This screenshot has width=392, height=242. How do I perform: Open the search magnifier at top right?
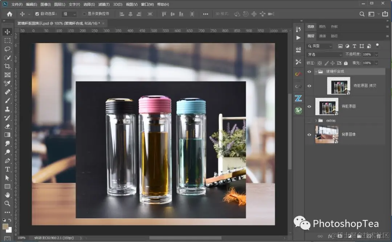point(362,14)
